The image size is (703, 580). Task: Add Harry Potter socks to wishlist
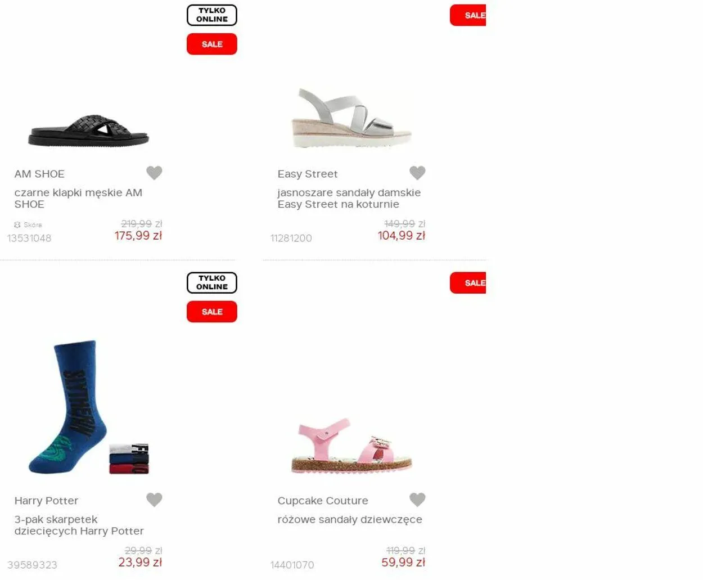pyautogui.click(x=154, y=500)
